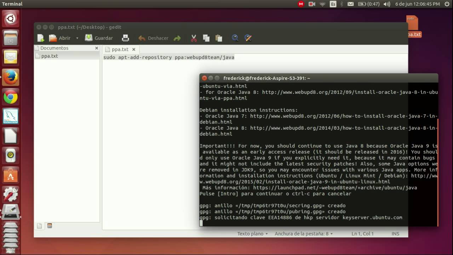
Task: Click the Abrir open file button
Action: tap(60, 38)
